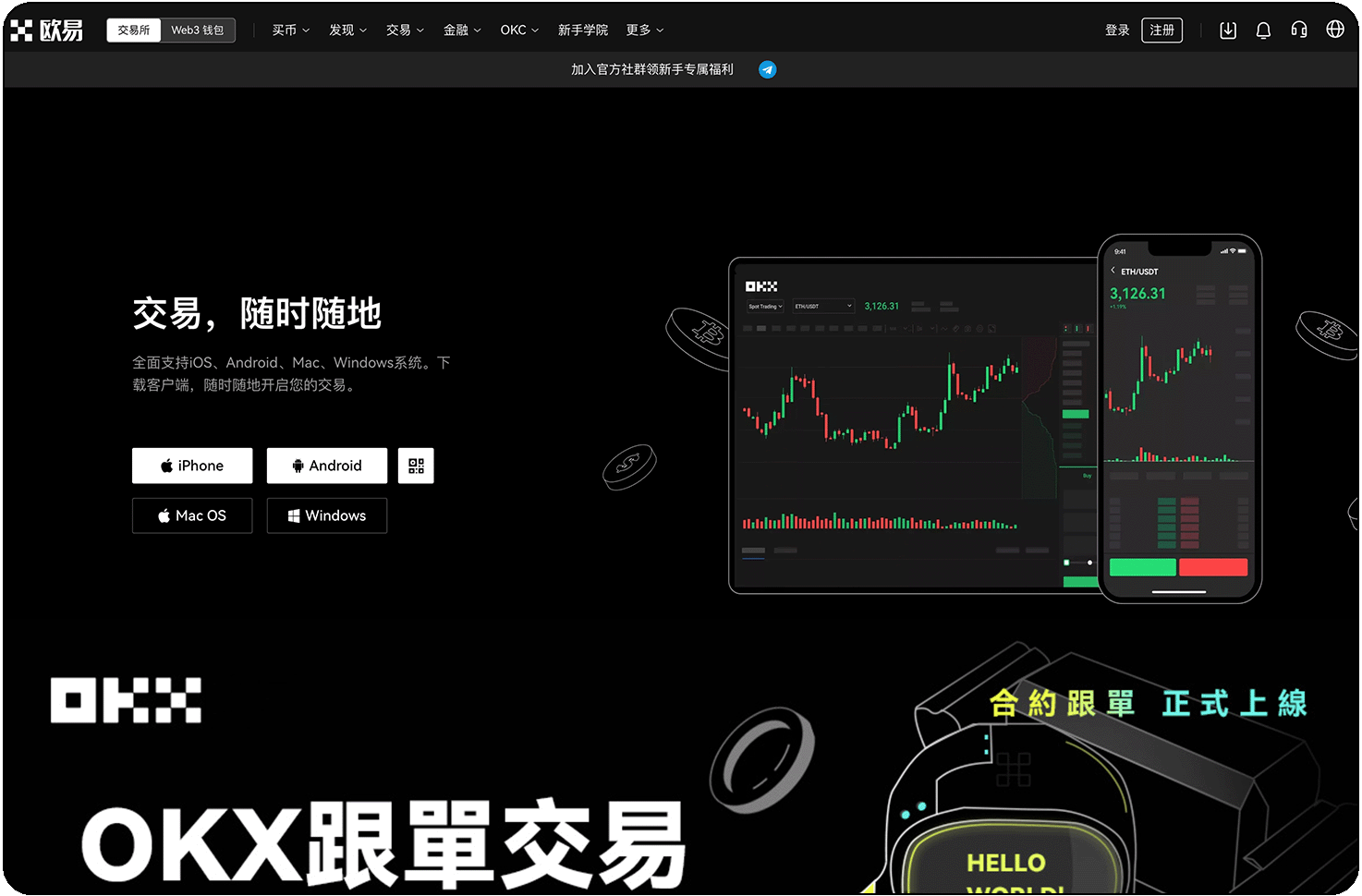Image resolution: width=1362 pixels, height=896 pixels.
Task: Expand the 更多 menu chevron
Action: click(x=661, y=30)
